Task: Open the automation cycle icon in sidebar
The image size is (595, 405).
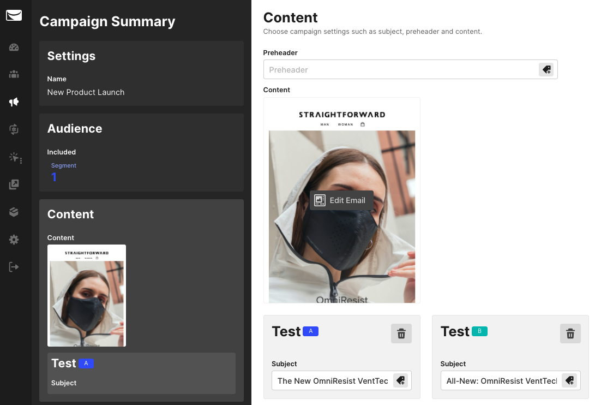Action: pyautogui.click(x=14, y=129)
